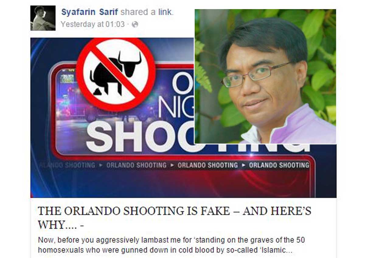The image size is (365, 258).
Task: Click the large white "SHOO" text in banner
Action: coord(140,135)
